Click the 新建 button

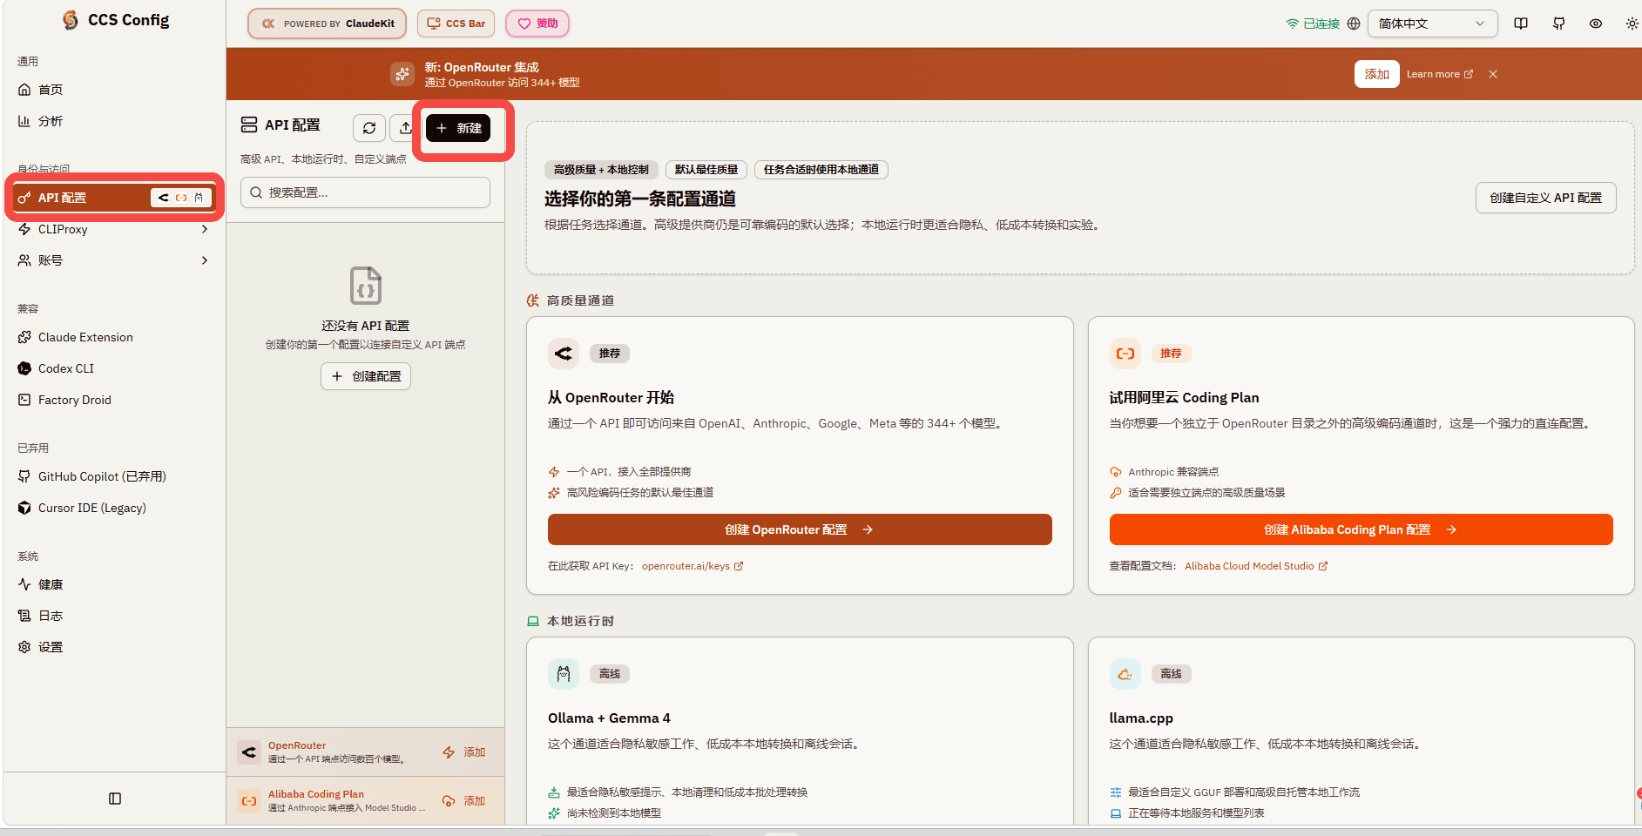(458, 128)
